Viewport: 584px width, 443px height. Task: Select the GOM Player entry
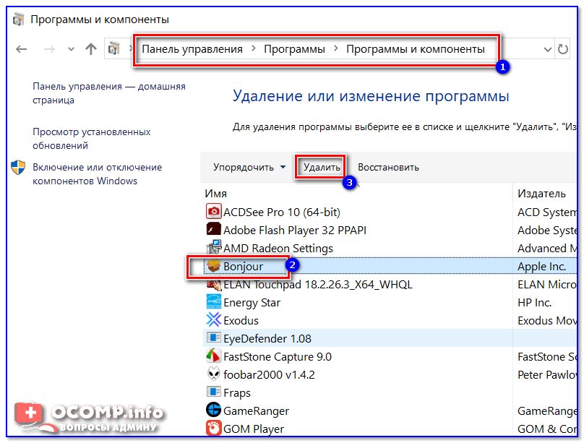(x=253, y=429)
